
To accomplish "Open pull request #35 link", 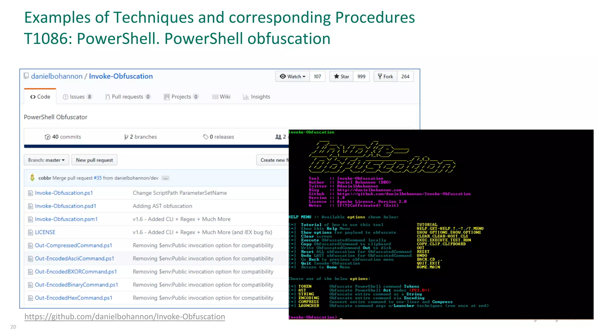I will coord(98,178).
